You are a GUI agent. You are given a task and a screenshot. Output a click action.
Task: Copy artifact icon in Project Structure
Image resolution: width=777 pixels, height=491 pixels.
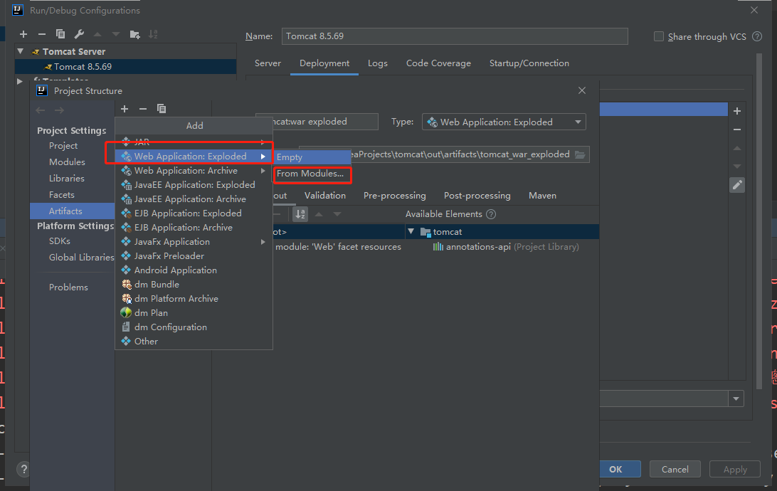pos(162,108)
